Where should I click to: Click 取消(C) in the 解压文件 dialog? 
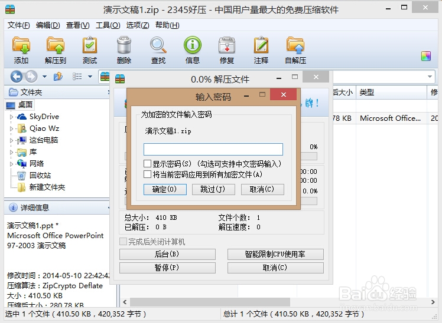(x=275, y=268)
